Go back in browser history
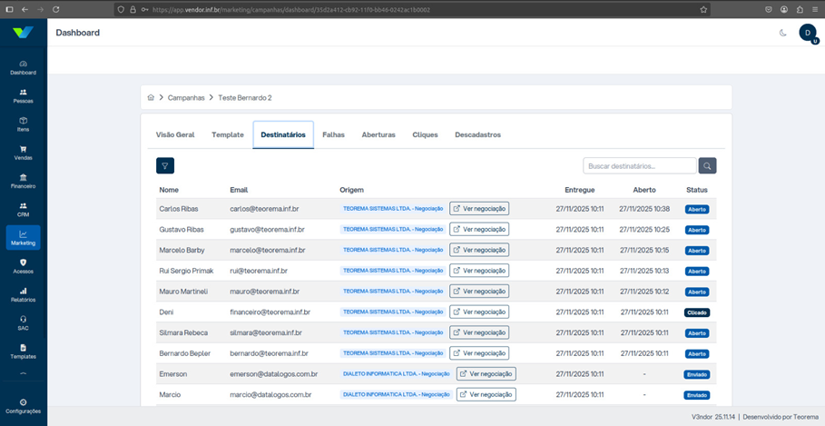Image resolution: width=825 pixels, height=426 pixels. pyautogui.click(x=25, y=9)
